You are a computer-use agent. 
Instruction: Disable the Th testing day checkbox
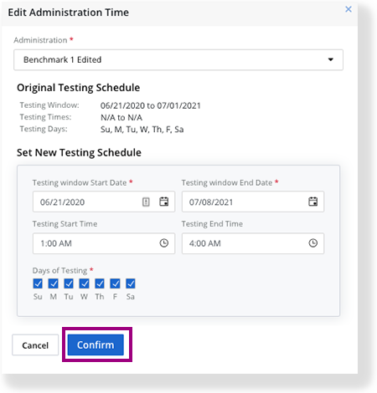coord(100,283)
